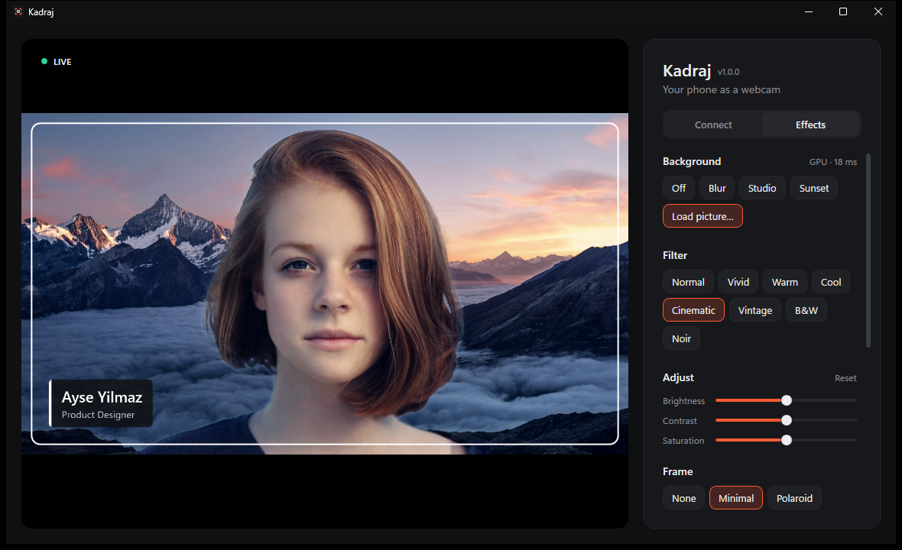Click the GPU · 18 ms readout
The width and height of the screenshot is (902, 550).
(832, 162)
